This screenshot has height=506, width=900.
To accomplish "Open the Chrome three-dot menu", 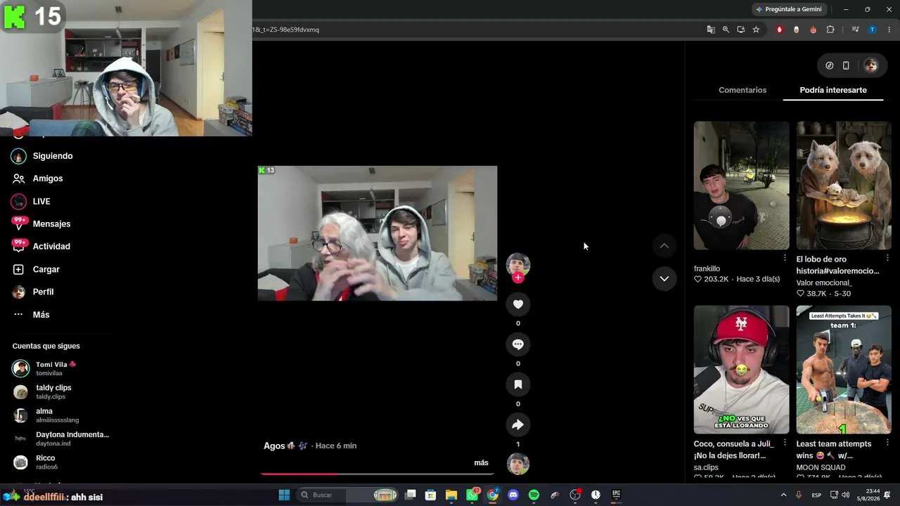I will click(889, 30).
